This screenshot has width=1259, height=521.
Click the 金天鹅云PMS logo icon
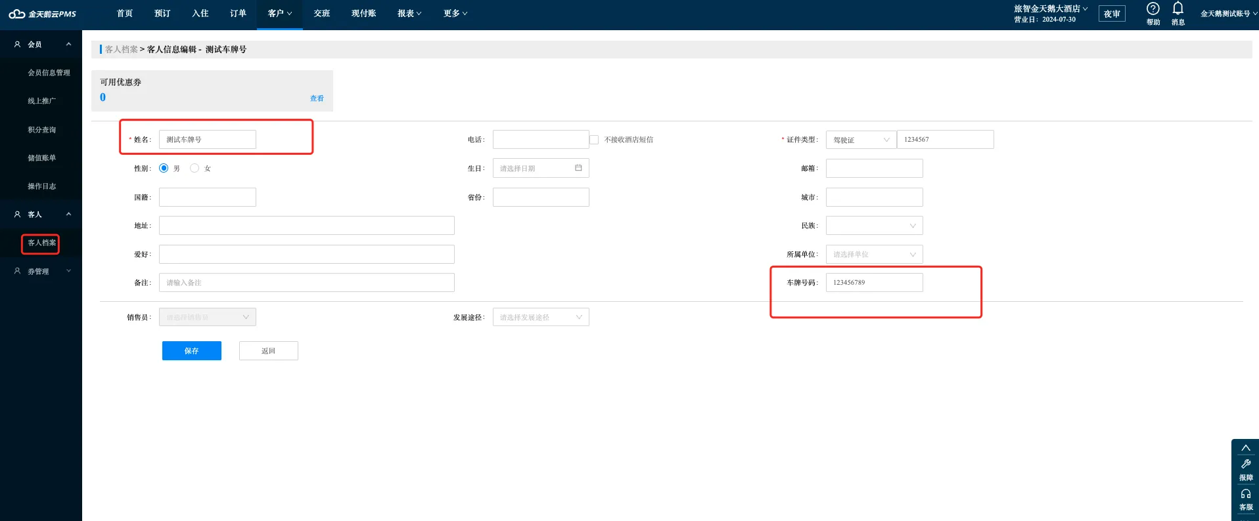point(16,14)
